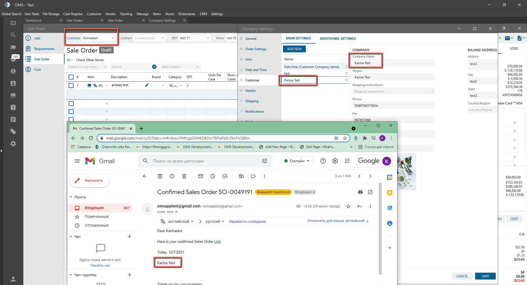This screenshot has width=527, height=285.
Task: Click the Company Name input field
Action: (394, 63)
